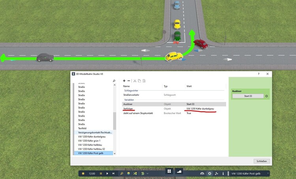Select the Auslöser variable name

[128, 104]
